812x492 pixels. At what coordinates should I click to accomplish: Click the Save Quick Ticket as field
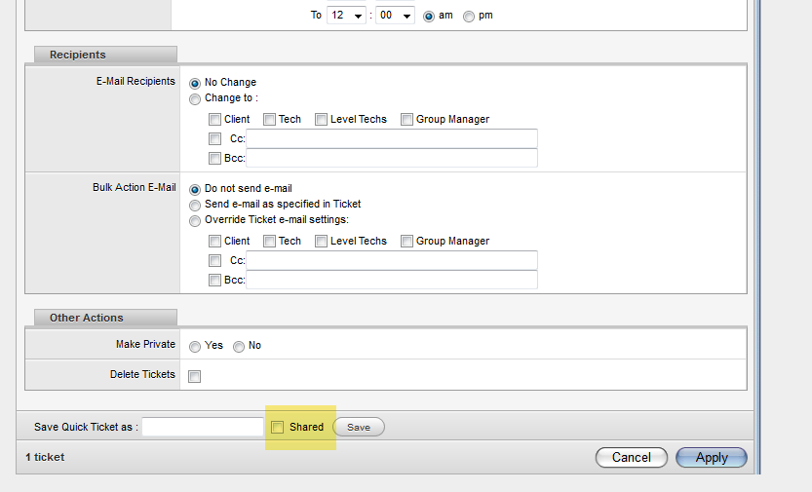(203, 427)
